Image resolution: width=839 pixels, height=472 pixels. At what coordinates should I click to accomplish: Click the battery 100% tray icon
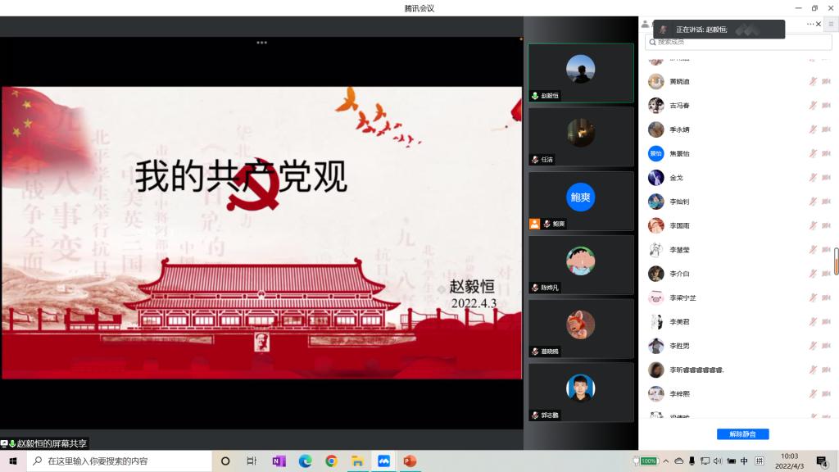pyautogui.click(x=646, y=461)
